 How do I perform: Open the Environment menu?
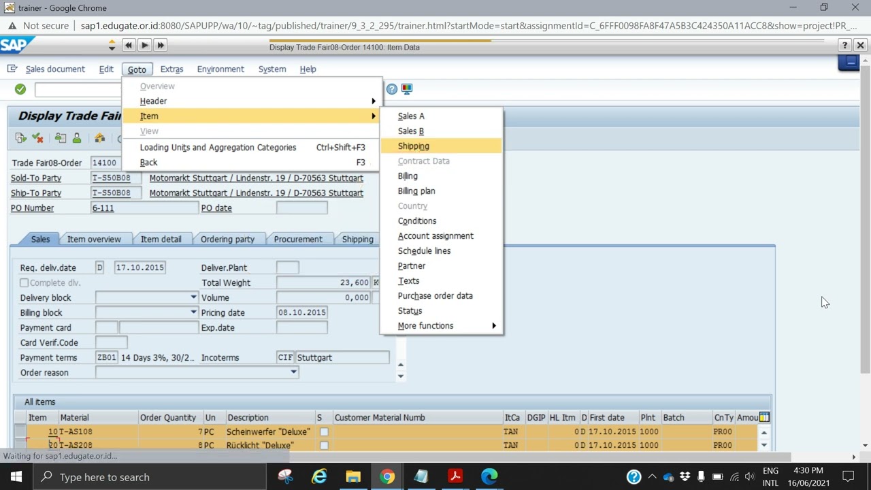tap(220, 69)
